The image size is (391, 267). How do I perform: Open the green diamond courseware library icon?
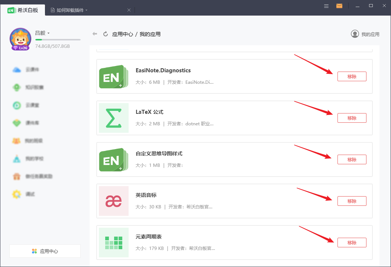17,123
